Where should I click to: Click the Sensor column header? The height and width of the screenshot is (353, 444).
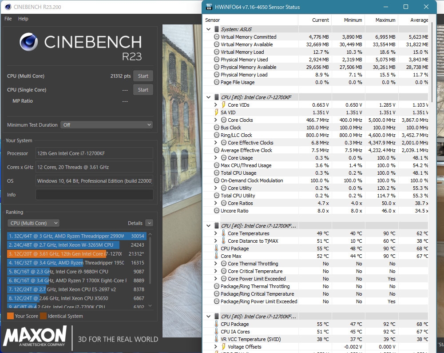(x=250, y=20)
